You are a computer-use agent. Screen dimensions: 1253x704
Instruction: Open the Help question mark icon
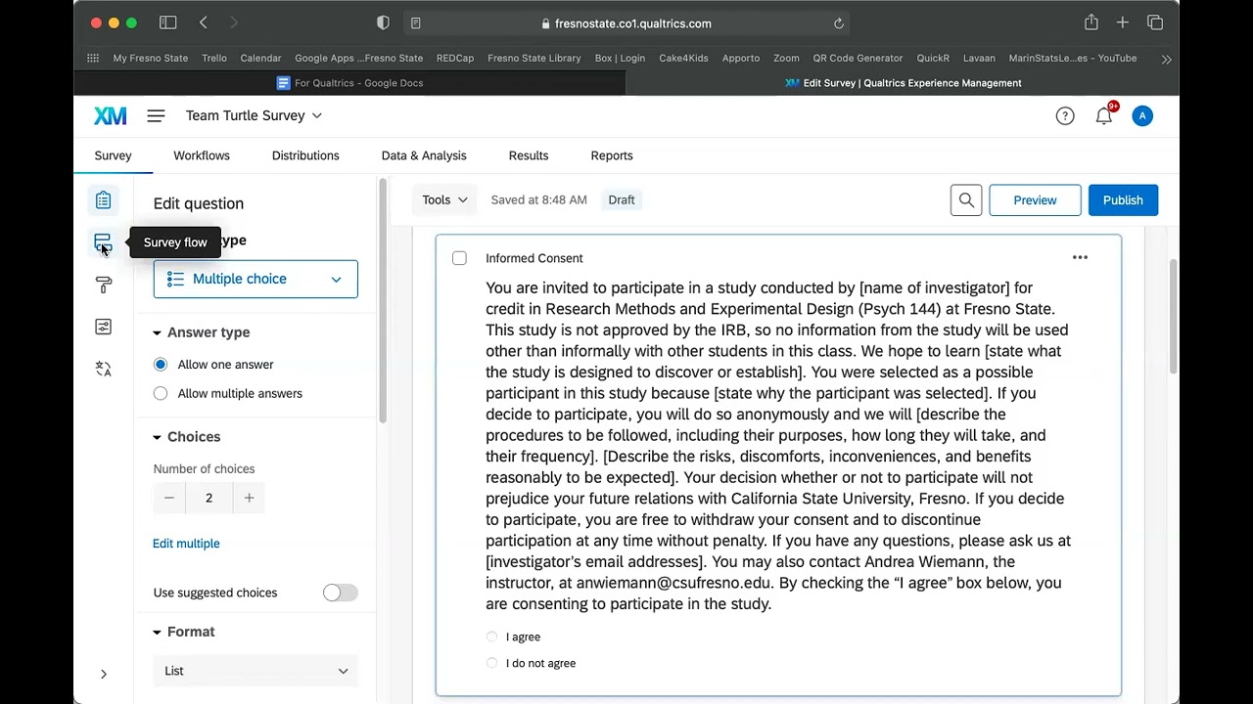pyautogui.click(x=1065, y=116)
